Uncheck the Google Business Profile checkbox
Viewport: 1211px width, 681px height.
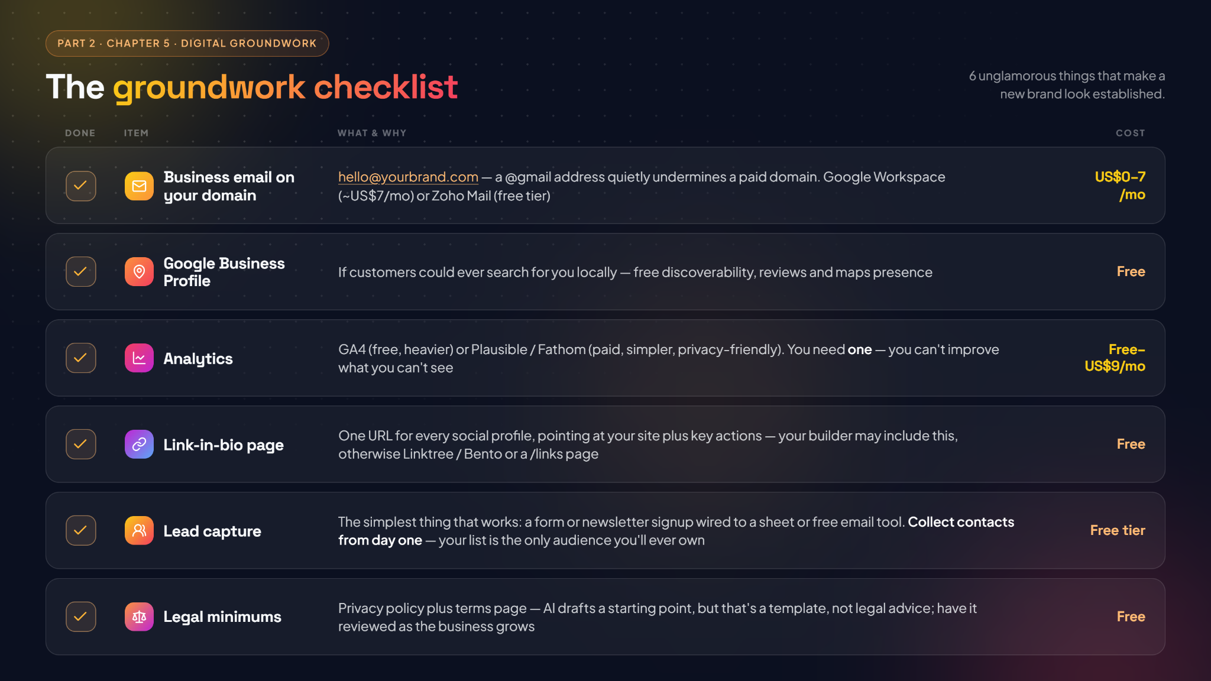[x=81, y=272]
